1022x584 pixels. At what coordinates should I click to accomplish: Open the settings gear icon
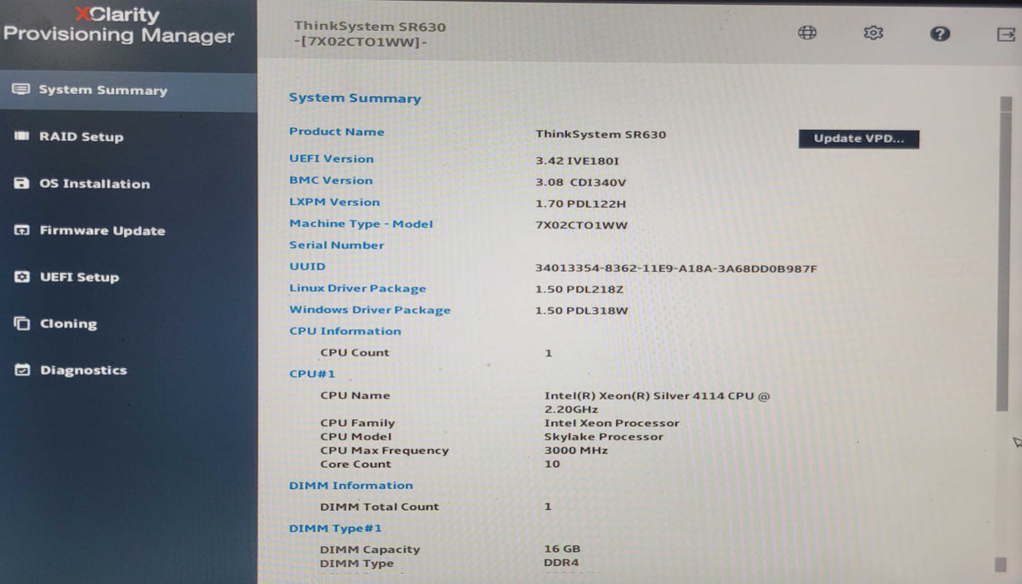(x=872, y=33)
